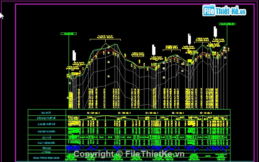Select the white borehole marker at the profile center

(154, 50)
